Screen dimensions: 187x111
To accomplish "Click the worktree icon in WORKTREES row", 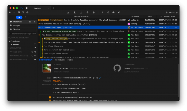I will 35,59.
